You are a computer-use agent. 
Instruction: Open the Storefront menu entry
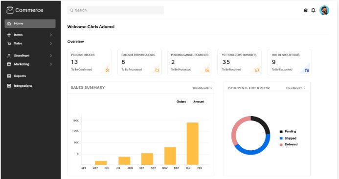[x=30, y=56]
